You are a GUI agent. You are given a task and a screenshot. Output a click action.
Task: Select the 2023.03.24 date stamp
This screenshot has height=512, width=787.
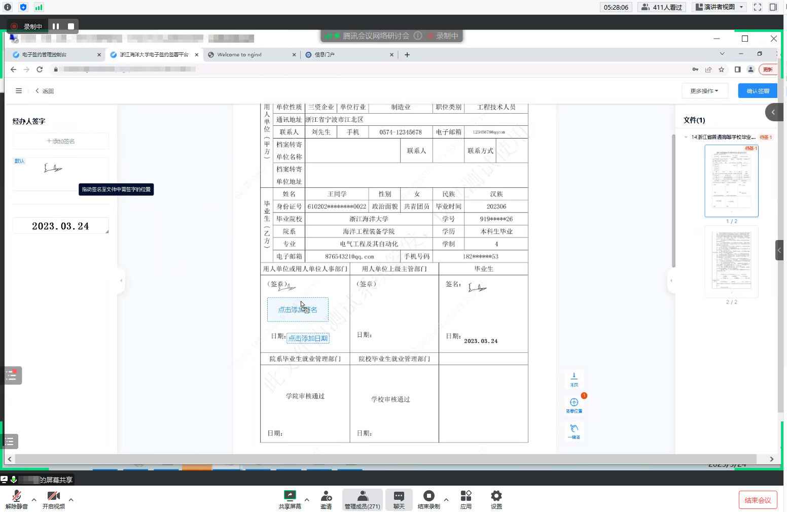pyautogui.click(x=61, y=226)
